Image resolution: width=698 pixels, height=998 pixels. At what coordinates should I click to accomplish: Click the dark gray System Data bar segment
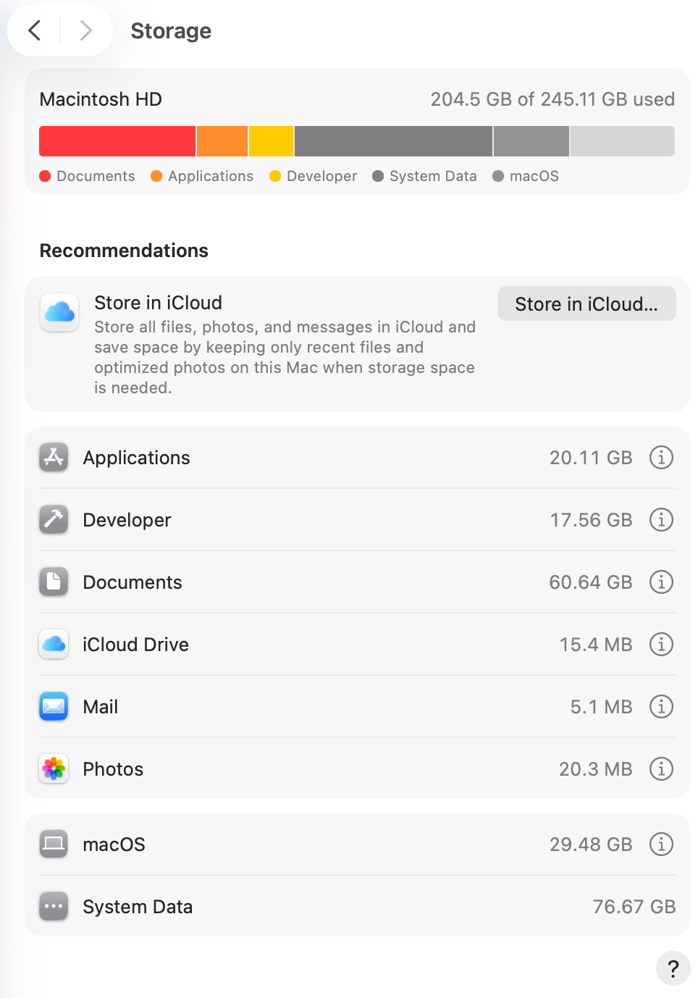click(393, 141)
